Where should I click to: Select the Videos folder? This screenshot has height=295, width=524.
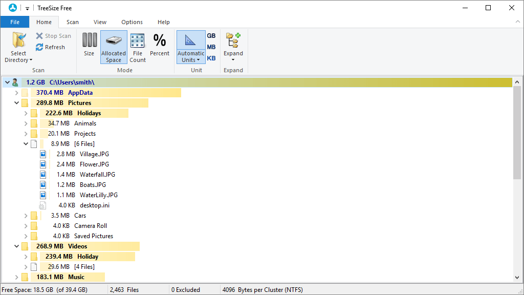[x=77, y=246]
